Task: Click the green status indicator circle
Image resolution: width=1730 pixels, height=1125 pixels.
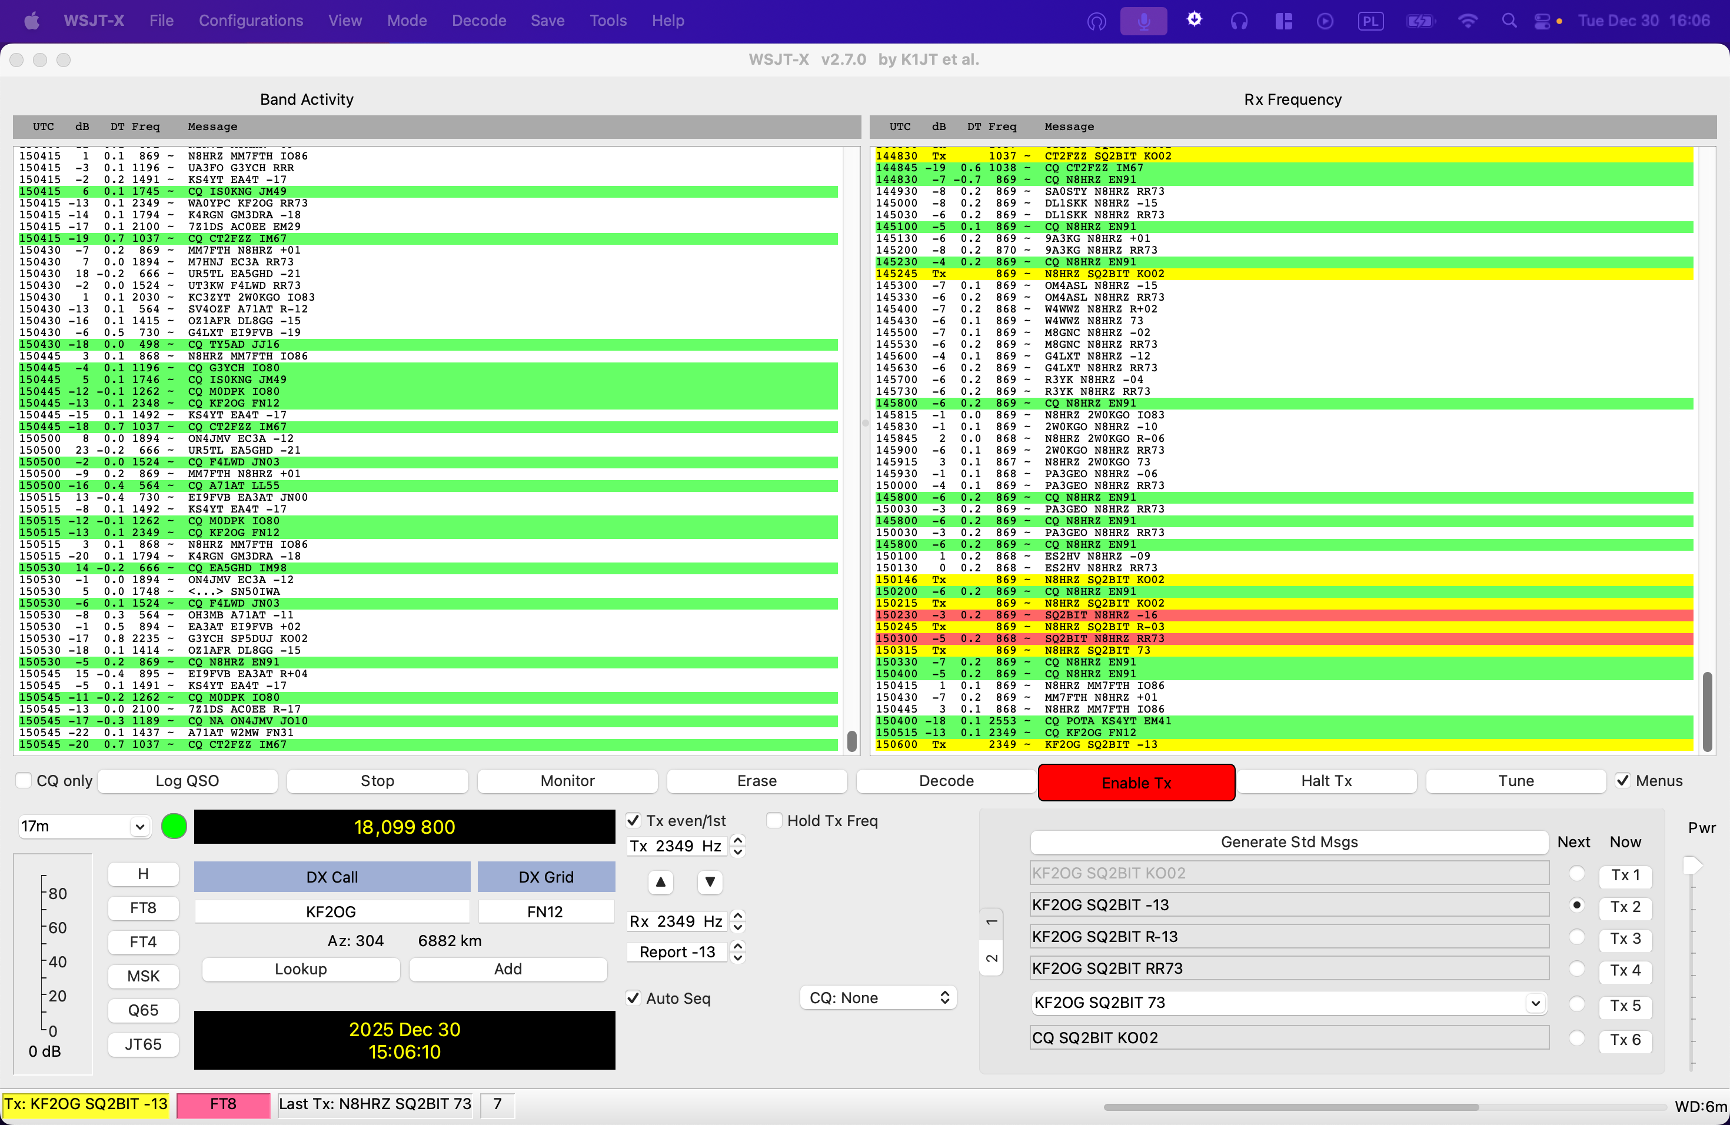Action: pyautogui.click(x=174, y=826)
